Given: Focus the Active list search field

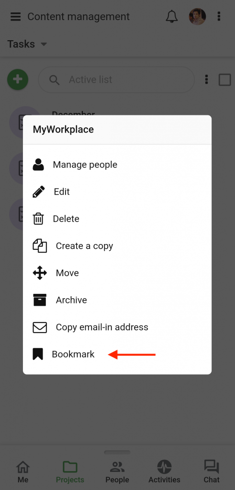Looking at the screenshot, I should (x=116, y=80).
